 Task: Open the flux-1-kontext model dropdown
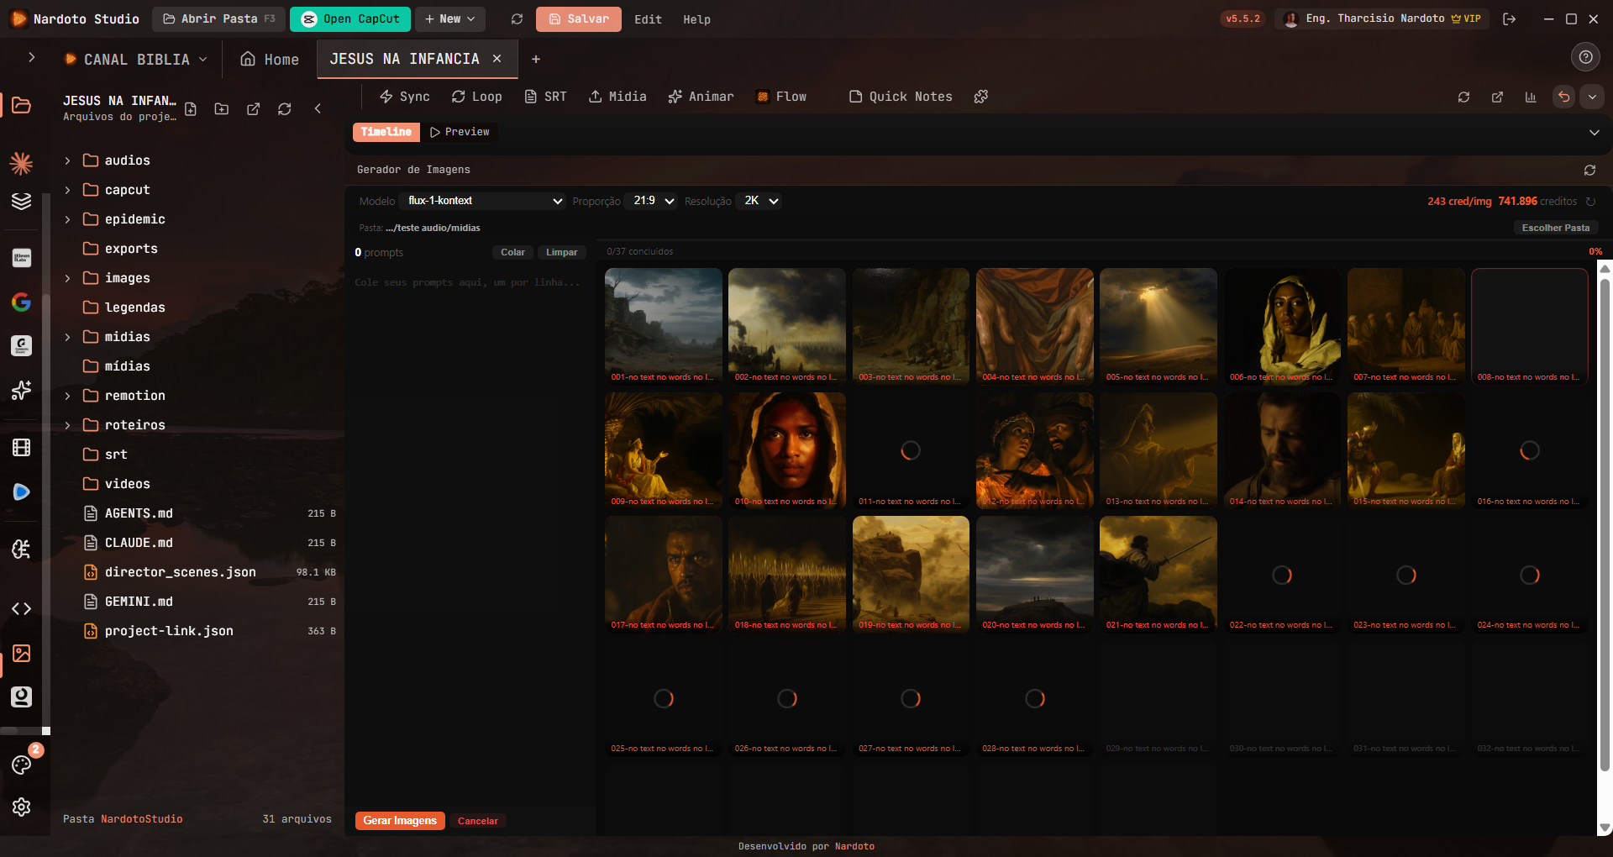(x=484, y=201)
